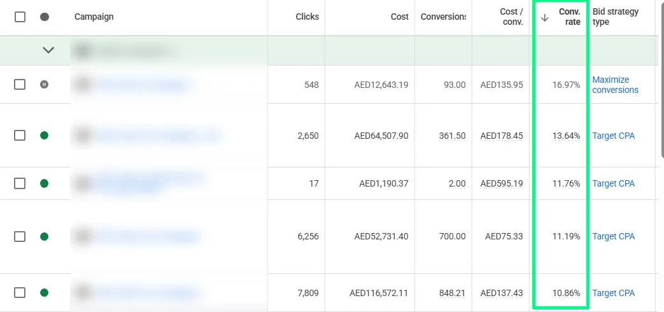The height and width of the screenshot is (312, 664).
Task: Click the 13.64% conversion rate
Action: (x=566, y=136)
